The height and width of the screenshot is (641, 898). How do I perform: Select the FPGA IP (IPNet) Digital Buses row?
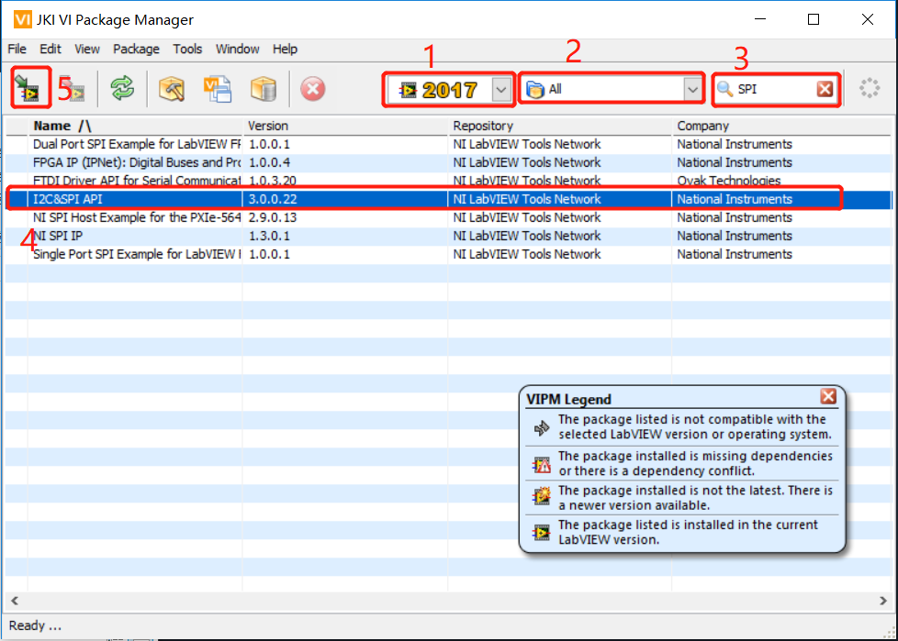click(448, 162)
